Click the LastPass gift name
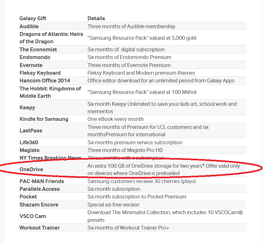Viewport: 263px width, 244px height. point(31,130)
